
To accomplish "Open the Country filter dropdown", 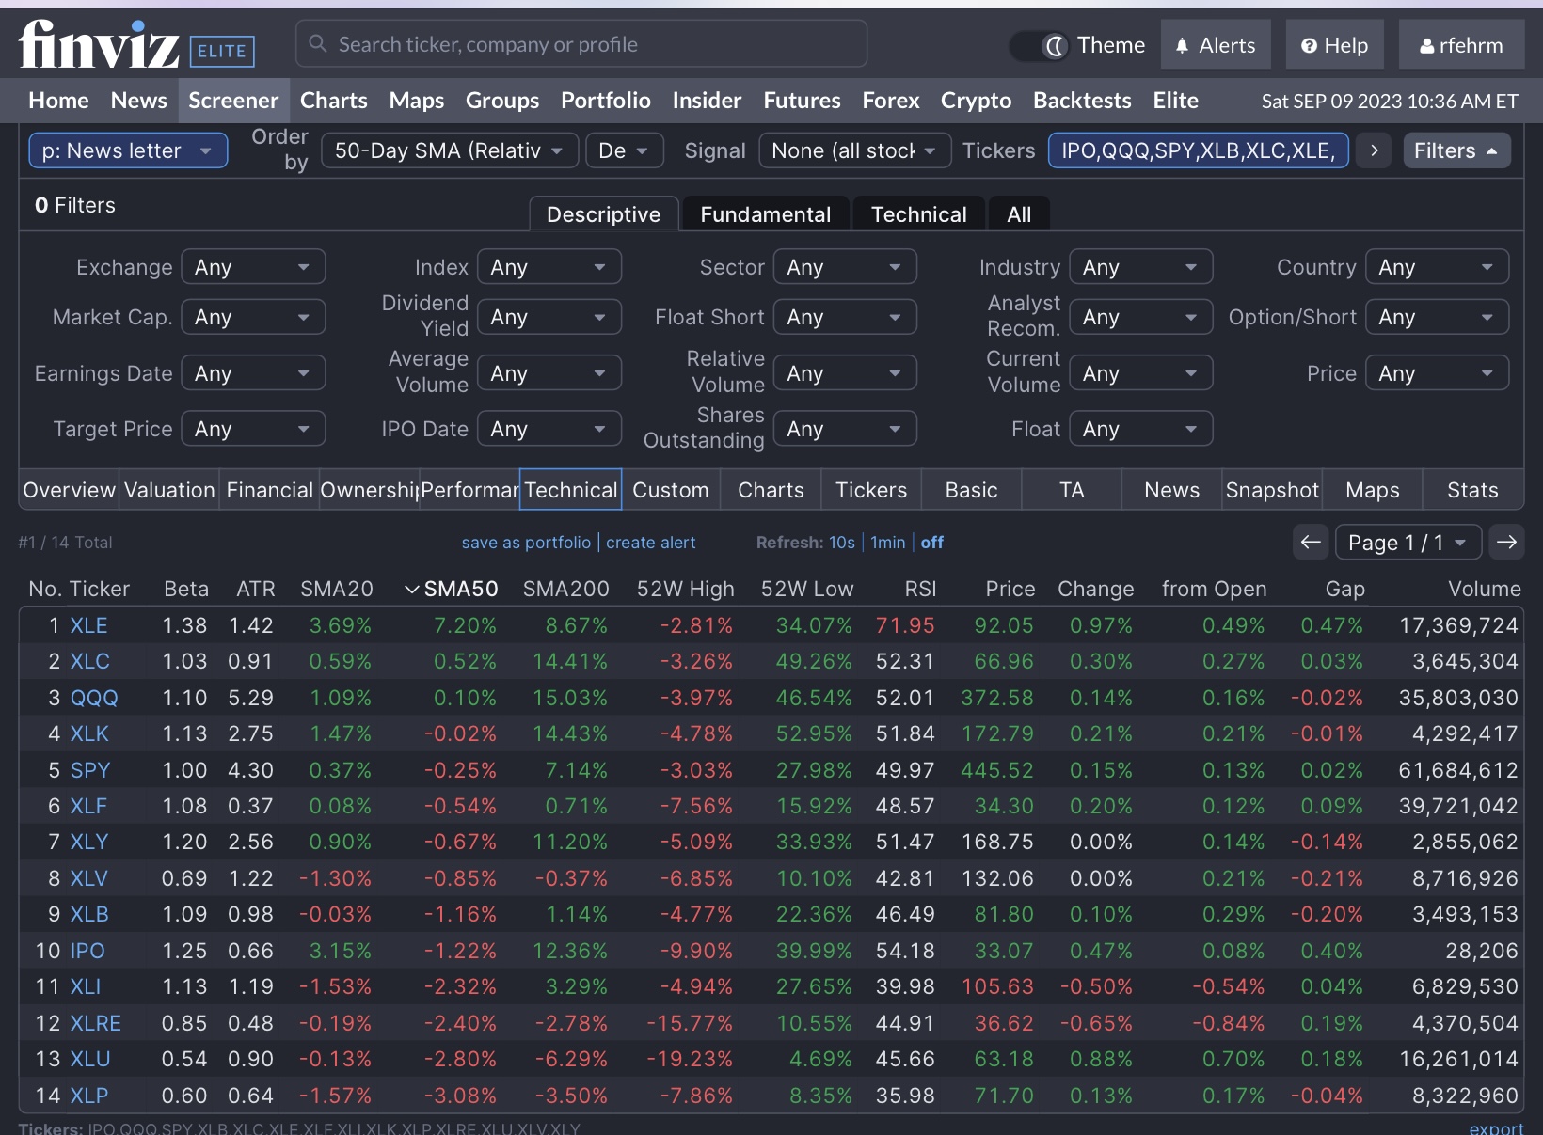I will click(x=1437, y=267).
